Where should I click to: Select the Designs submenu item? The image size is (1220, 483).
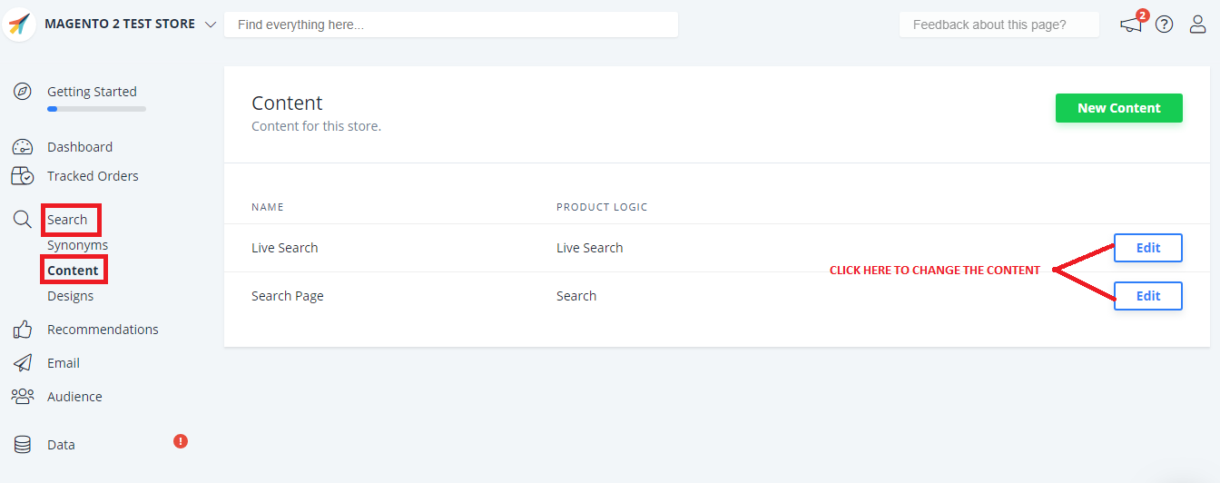(x=70, y=296)
